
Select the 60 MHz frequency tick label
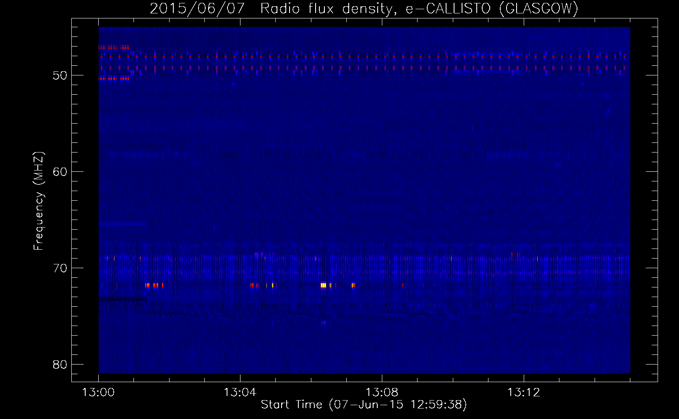(x=60, y=172)
